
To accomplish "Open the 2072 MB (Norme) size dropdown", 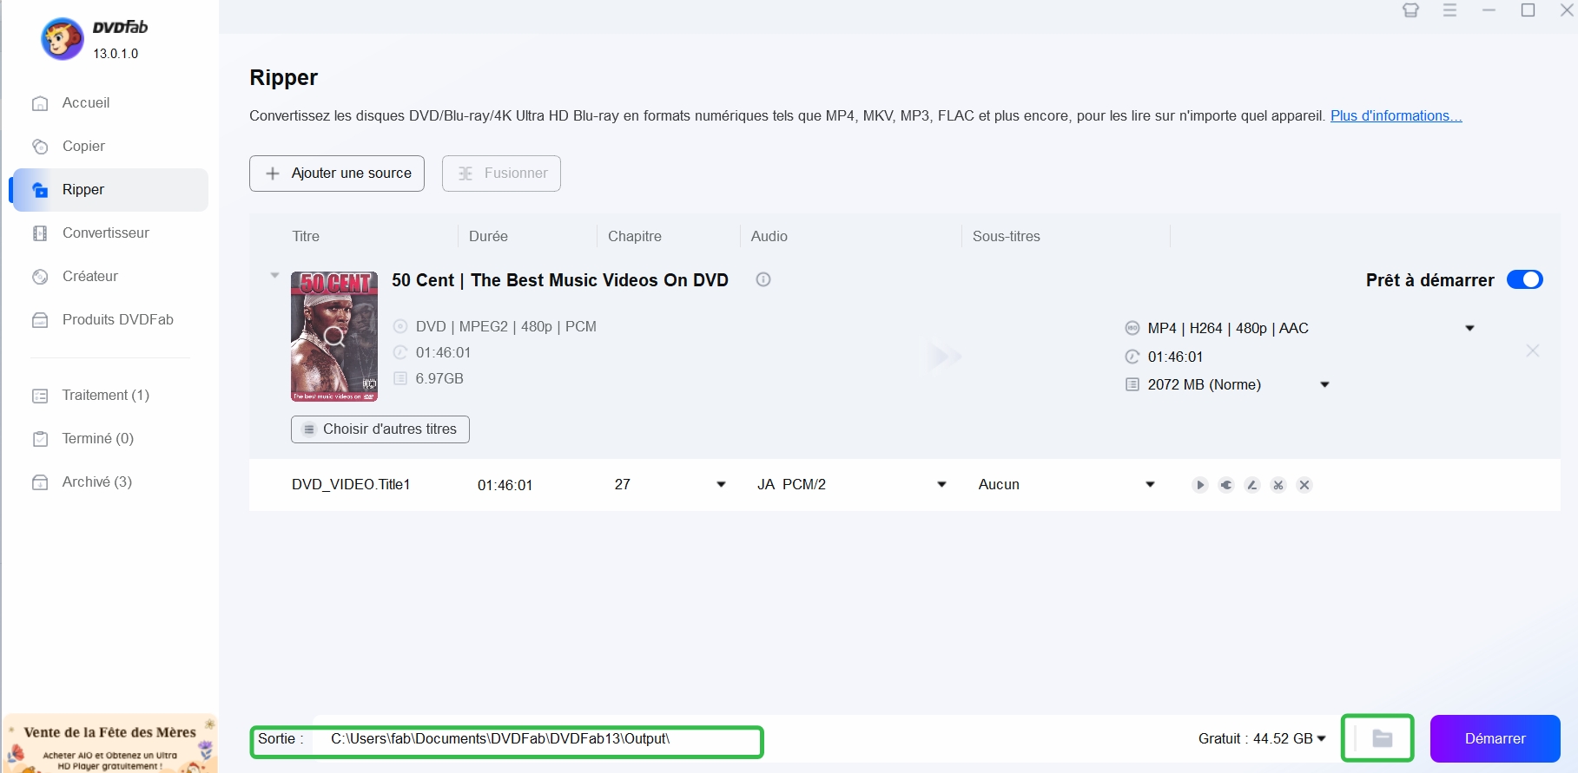I will click(1324, 384).
